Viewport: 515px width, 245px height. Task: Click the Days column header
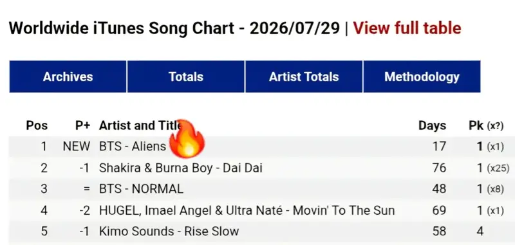pos(432,125)
